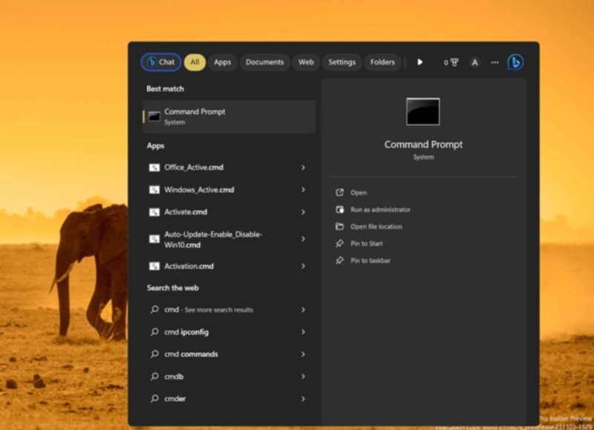Image resolution: width=594 pixels, height=430 pixels.
Task: Open the three-dot more options menu
Action: [x=495, y=62]
